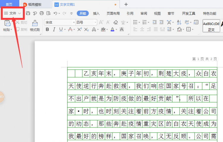This screenshot has width=223, height=142.
Task: Open a new tab with plus button
Action: (x=126, y=4)
